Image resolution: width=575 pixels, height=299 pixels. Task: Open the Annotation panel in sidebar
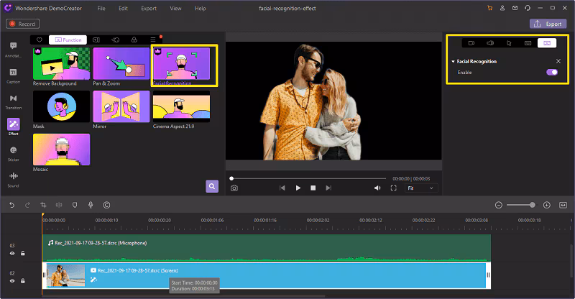(x=13, y=49)
